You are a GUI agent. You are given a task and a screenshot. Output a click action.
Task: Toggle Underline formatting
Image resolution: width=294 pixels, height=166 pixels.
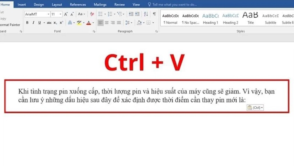click(39, 23)
